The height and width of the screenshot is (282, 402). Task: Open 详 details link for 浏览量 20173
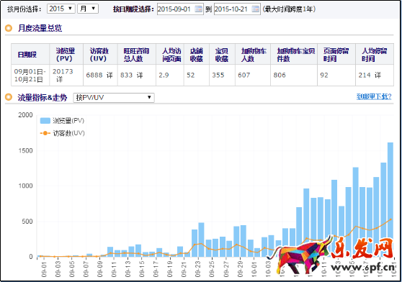(60, 79)
